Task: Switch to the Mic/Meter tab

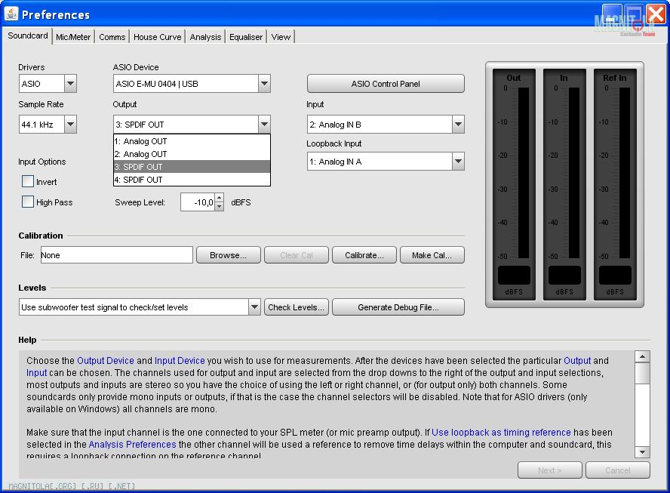Action: coord(73,37)
